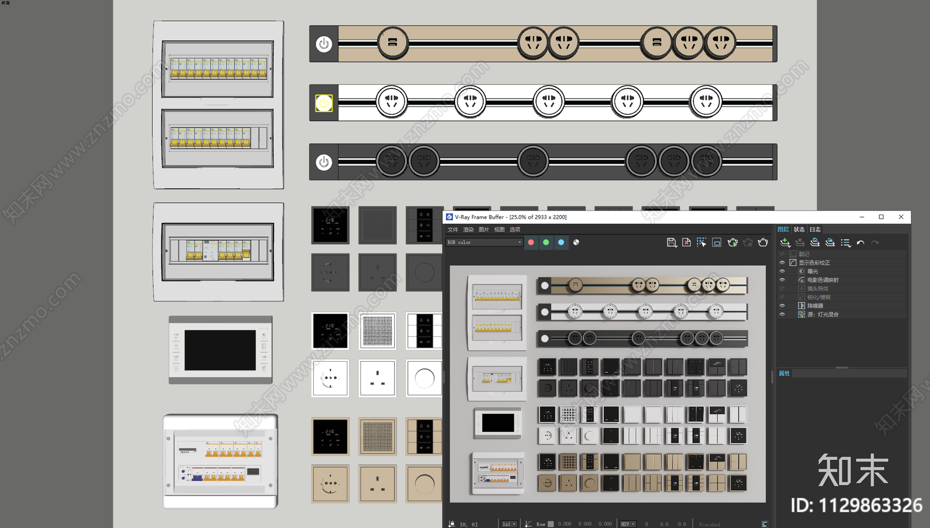Save the layer tree preset icon
The height and width of the screenshot is (528, 930).
815,242
